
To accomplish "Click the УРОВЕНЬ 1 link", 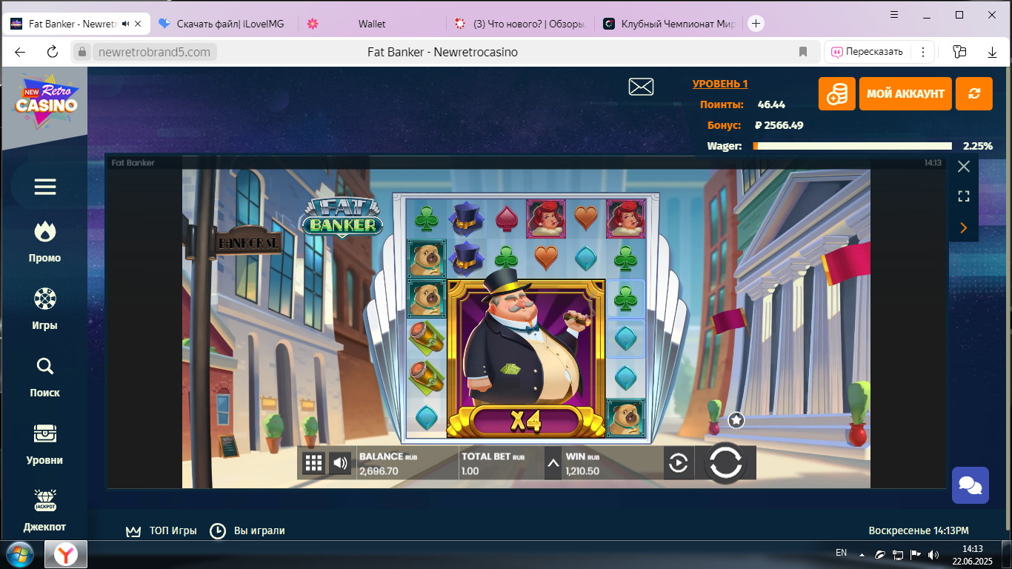I will click(720, 84).
